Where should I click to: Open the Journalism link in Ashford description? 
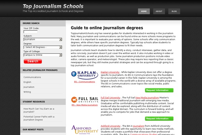138,126
